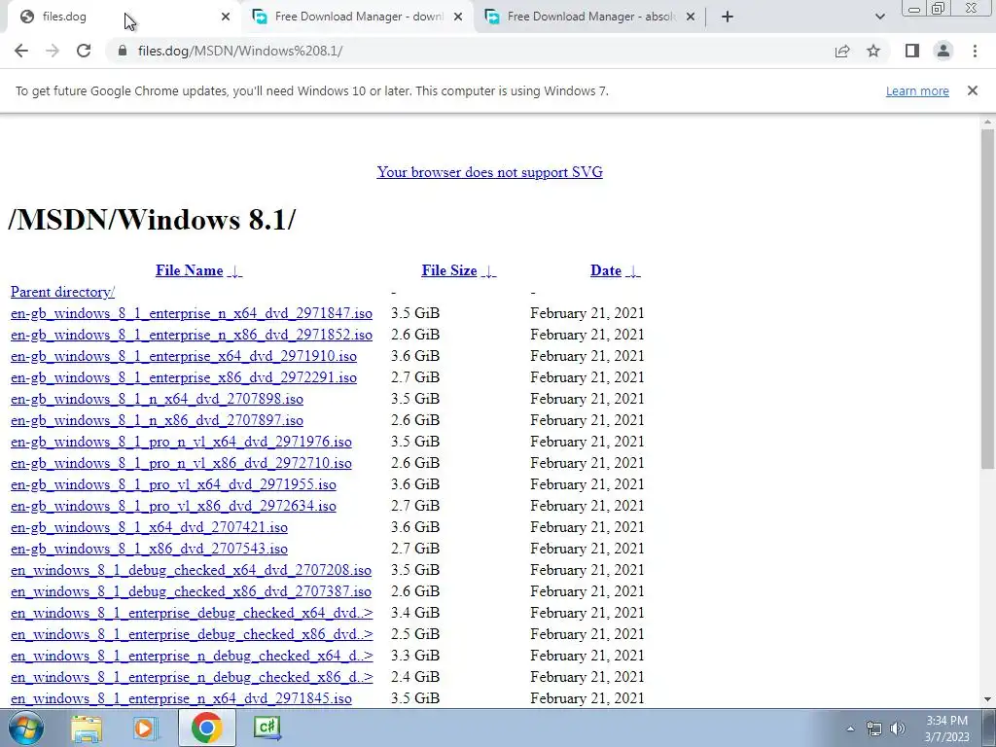
Task: Open en enterprise_debug_checked_x86_dvd link
Action: click(192, 634)
